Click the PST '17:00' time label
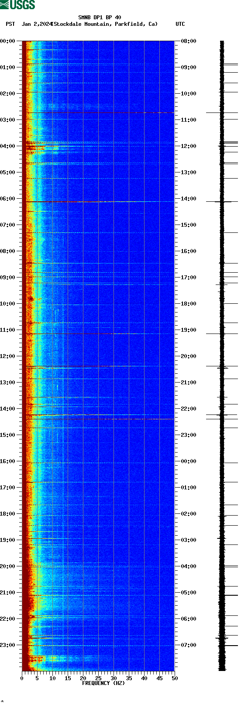 coord(8,488)
